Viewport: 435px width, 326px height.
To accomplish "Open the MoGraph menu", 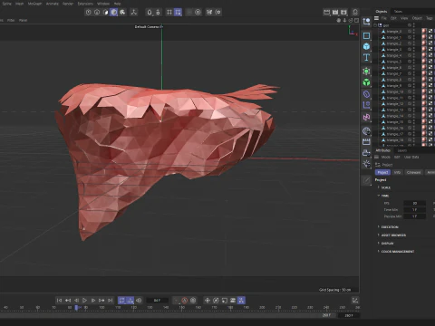I will tap(34, 4).
